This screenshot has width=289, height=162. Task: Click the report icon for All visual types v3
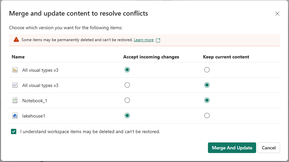point(15,70)
